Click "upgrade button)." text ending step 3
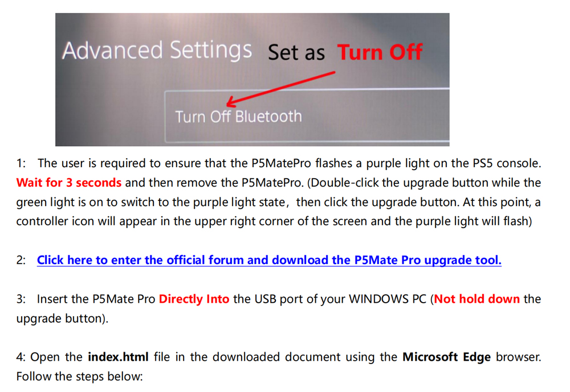 click(x=63, y=319)
